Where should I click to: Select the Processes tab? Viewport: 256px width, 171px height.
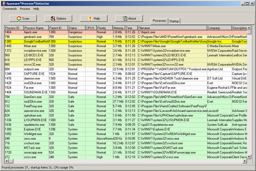[159, 21]
